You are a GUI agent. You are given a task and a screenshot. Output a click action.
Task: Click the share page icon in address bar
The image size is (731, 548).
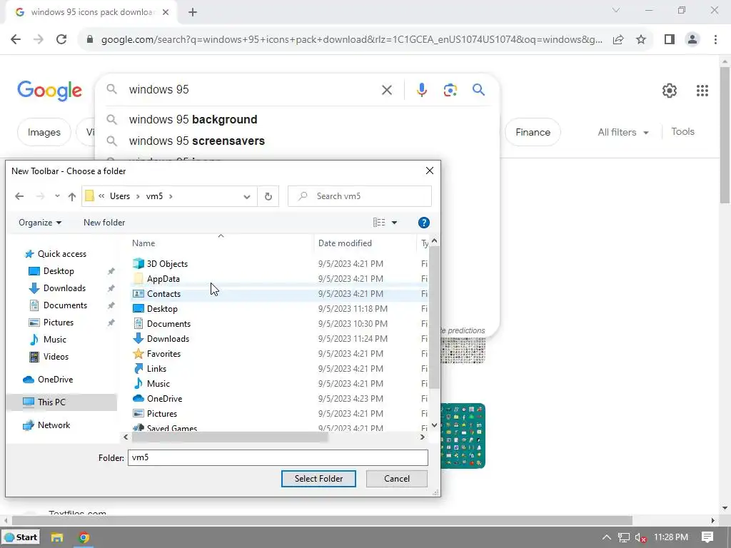pyautogui.click(x=618, y=39)
